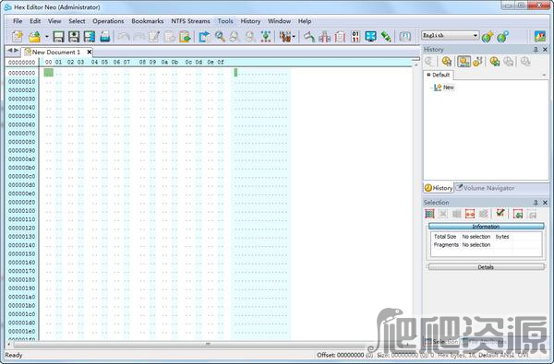Click the red bracket selection range icon

point(470,214)
